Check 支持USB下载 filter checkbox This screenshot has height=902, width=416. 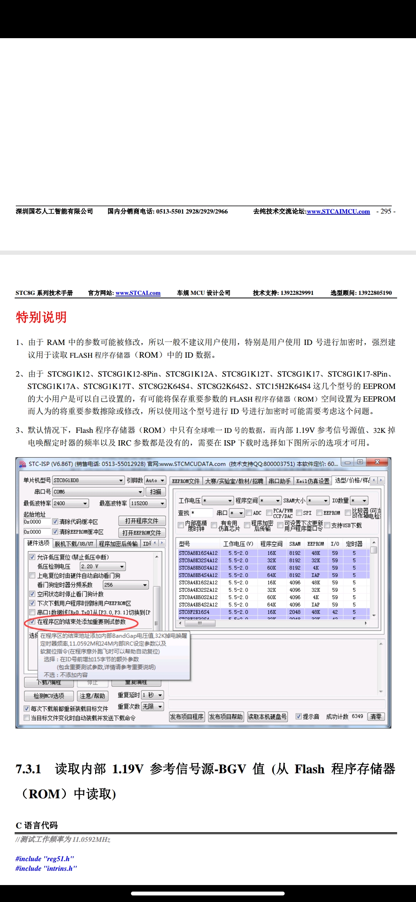pyautogui.click(x=327, y=525)
